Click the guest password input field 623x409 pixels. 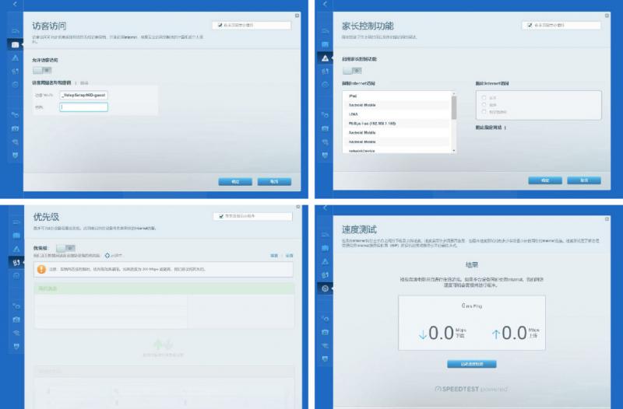tap(83, 107)
